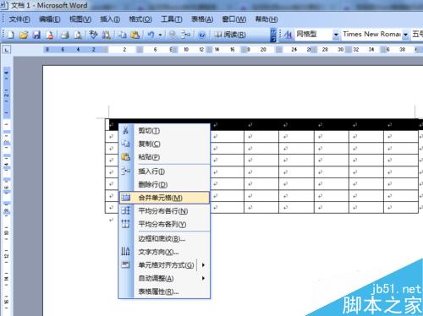Screen dimensions: 423x316
Task: Click the Word document icon in title bar
Action: point(3,5)
